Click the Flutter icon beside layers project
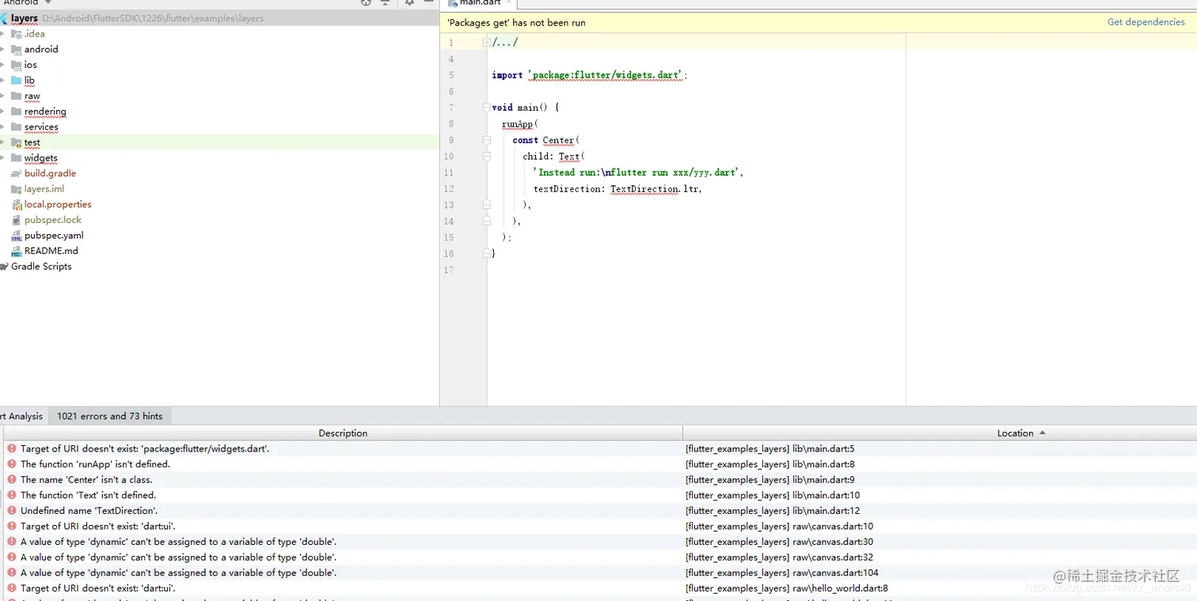This screenshot has width=1197, height=601. (x=3, y=18)
